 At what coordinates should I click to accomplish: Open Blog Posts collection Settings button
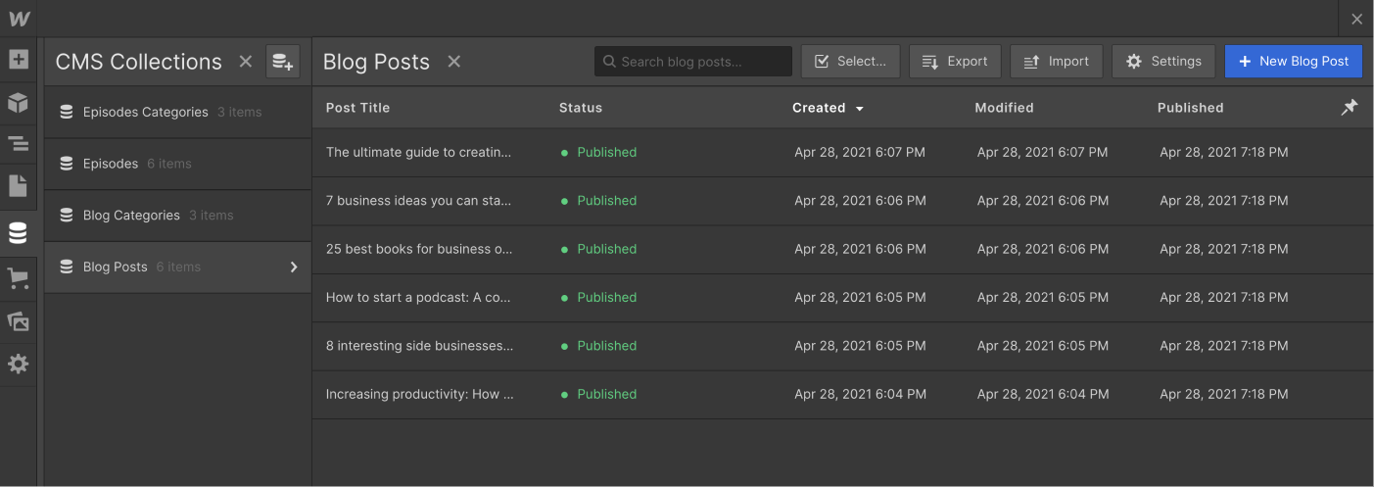click(1163, 61)
